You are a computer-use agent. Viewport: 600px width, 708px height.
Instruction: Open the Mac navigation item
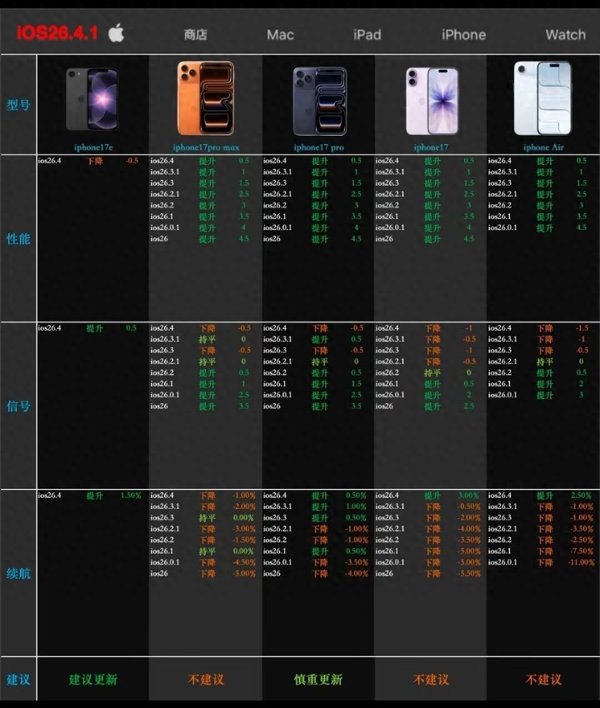[280, 35]
